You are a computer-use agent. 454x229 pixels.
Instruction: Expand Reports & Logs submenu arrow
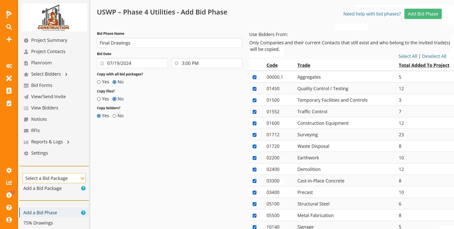[x=68, y=142]
